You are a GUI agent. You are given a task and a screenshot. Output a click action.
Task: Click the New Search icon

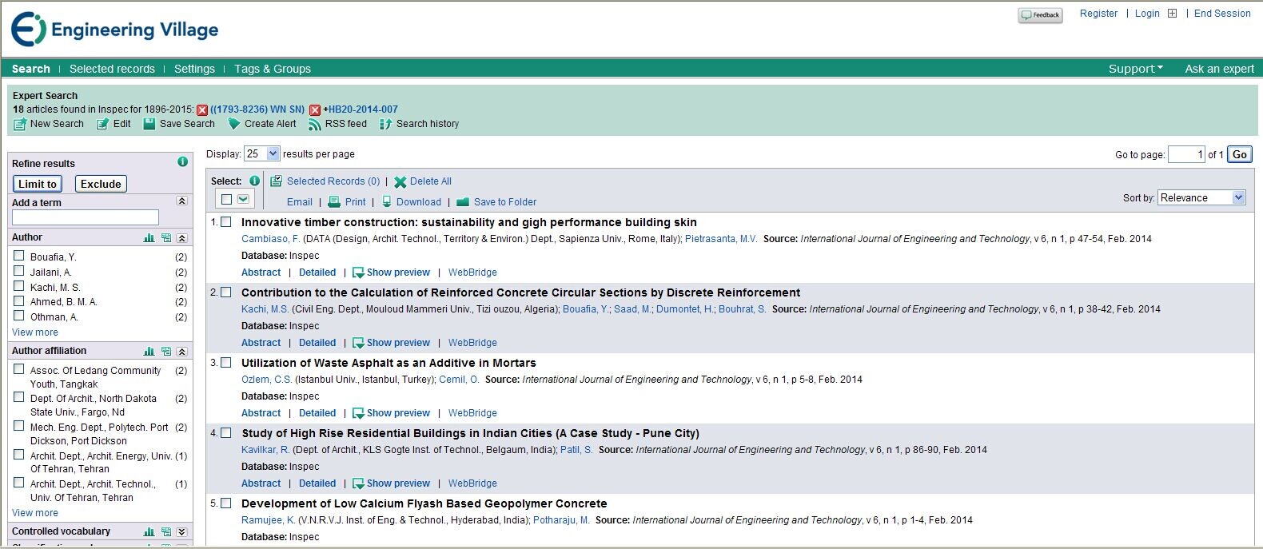20,125
